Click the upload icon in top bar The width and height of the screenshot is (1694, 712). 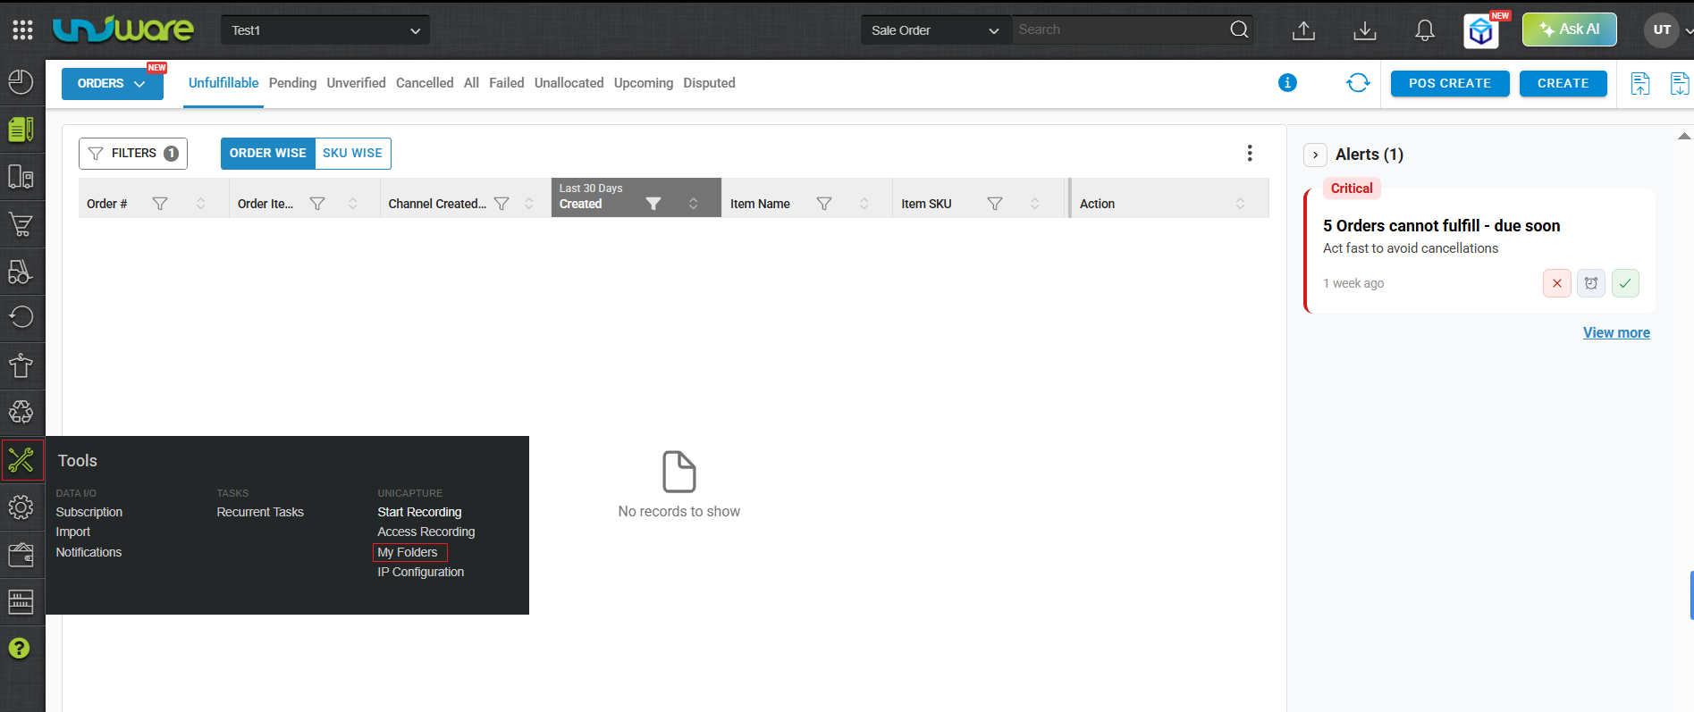coord(1304,30)
